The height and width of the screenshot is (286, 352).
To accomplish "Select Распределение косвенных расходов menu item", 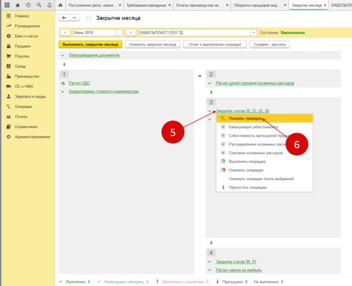I will pyautogui.click(x=265, y=144).
